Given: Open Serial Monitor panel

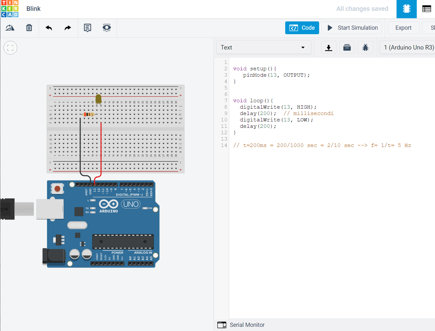Looking at the screenshot, I should [x=247, y=325].
